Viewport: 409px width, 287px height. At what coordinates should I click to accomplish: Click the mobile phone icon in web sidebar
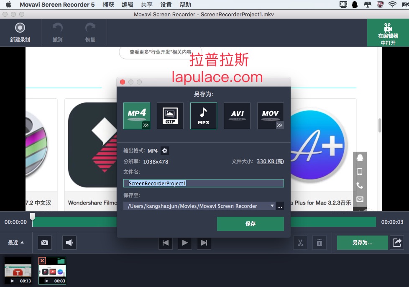(x=360, y=172)
